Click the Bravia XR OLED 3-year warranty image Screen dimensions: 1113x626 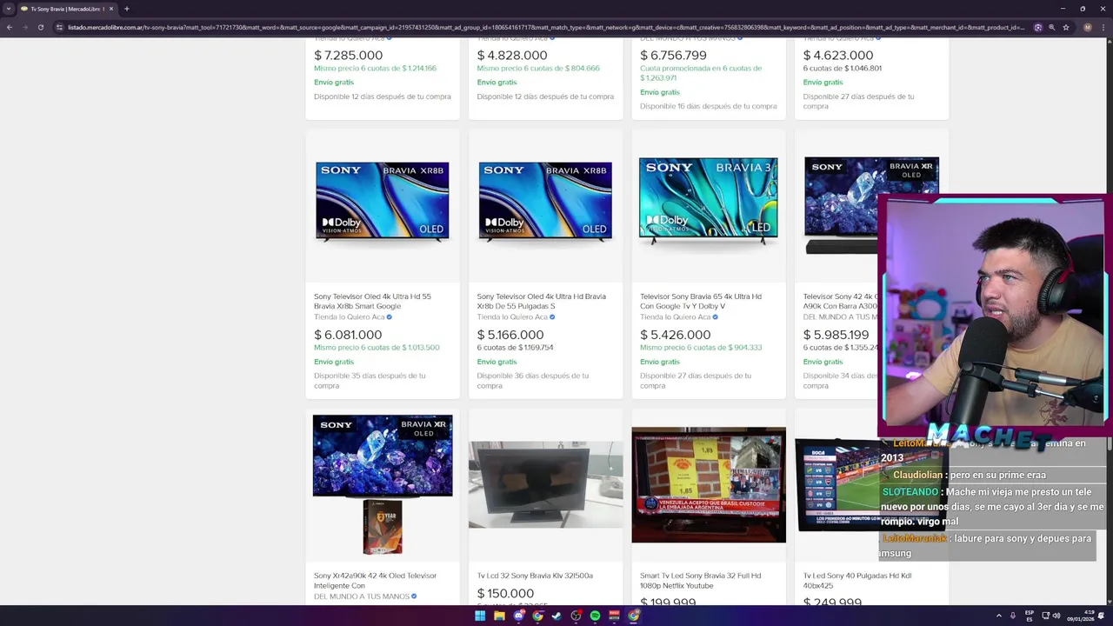383,483
